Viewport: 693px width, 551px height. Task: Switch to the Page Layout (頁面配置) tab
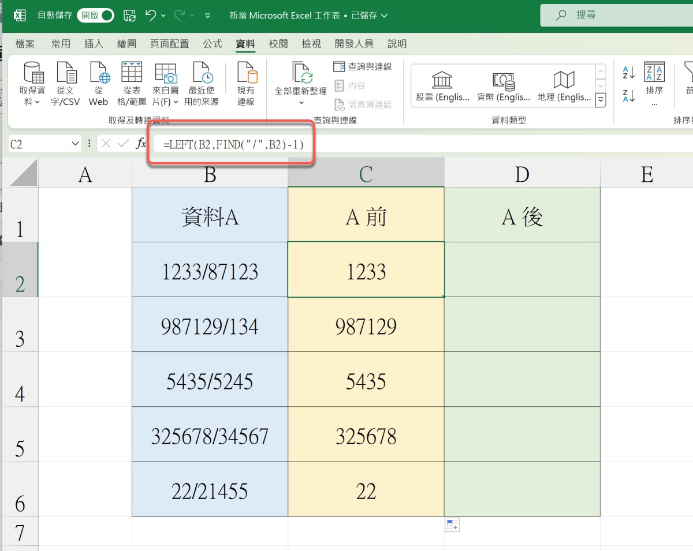click(169, 44)
